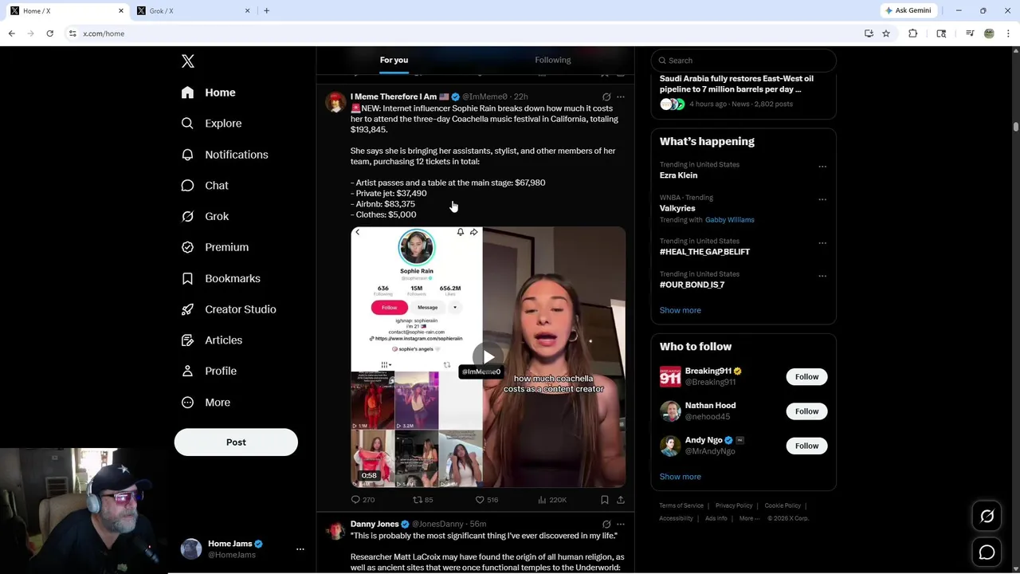Viewport: 1020px width, 574px height.
Task: Open Gabby Williams trending link
Action: tap(729, 220)
